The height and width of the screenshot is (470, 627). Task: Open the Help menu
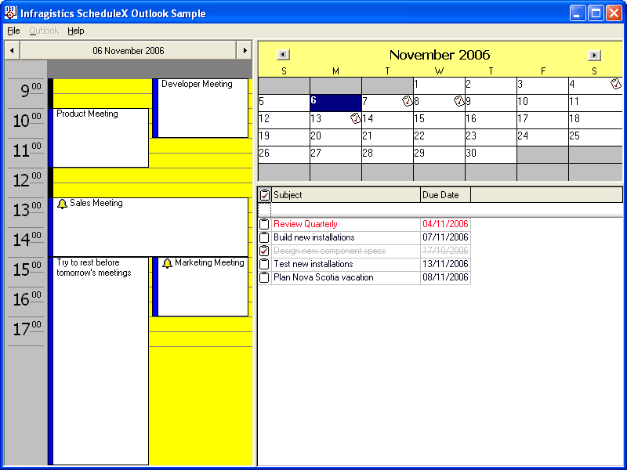tap(75, 31)
